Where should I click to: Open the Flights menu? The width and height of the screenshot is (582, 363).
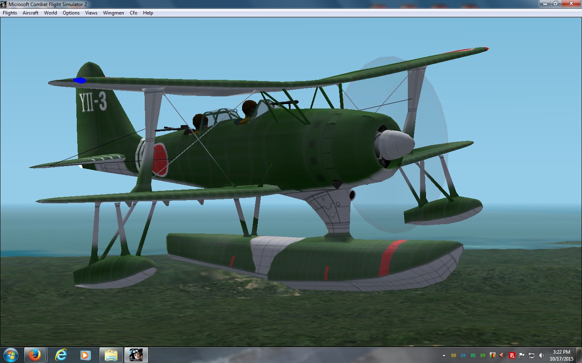pos(10,13)
